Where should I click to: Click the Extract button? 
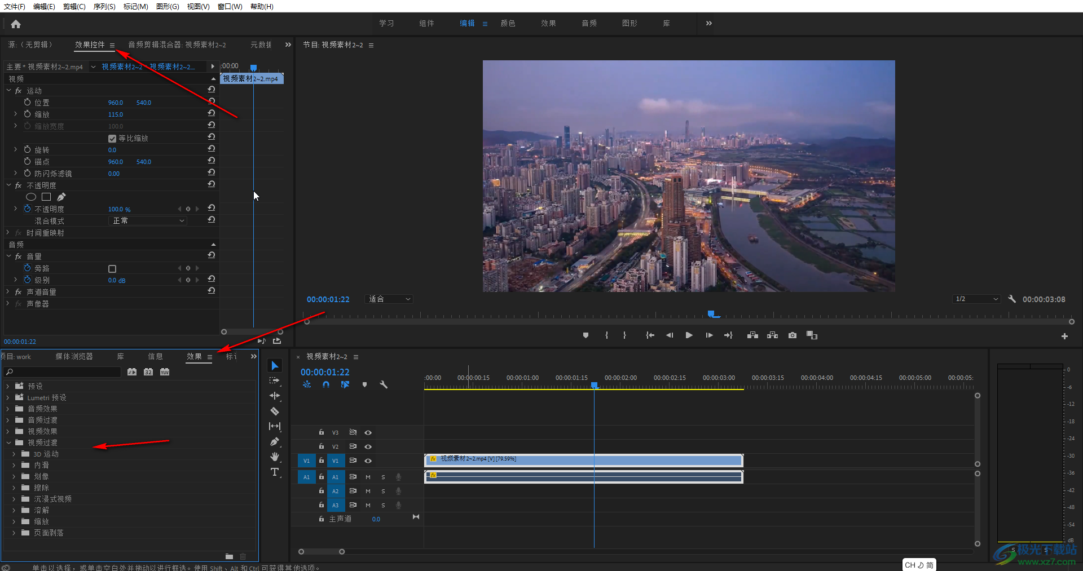click(x=773, y=335)
